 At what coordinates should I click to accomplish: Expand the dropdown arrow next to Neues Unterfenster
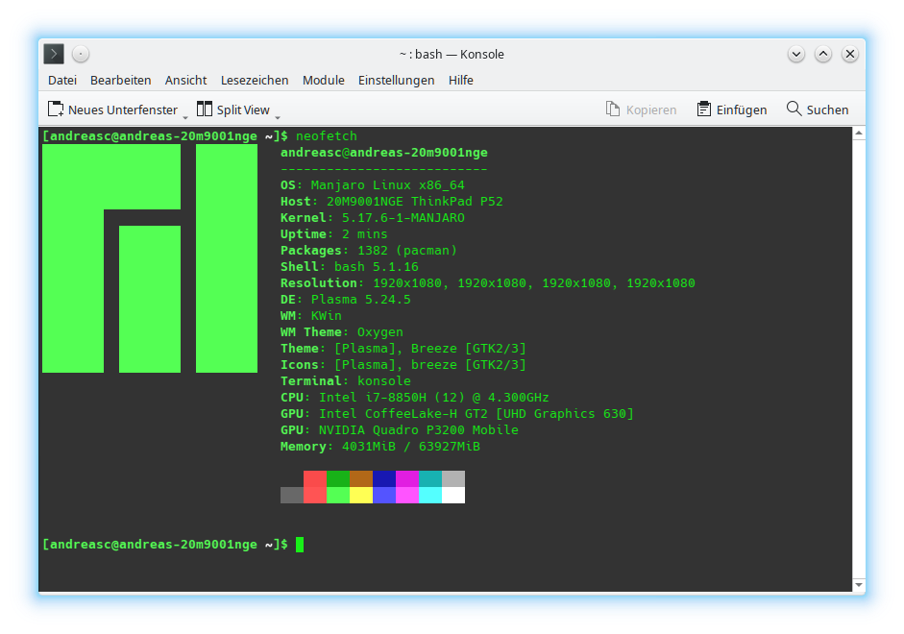pyautogui.click(x=185, y=115)
